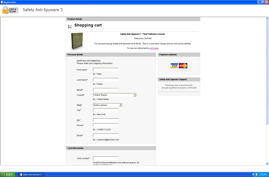The height and width of the screenshot is (177, 269).
Task: Click the Card number input field
Action: pyautogui.click(x=106, y=158)
